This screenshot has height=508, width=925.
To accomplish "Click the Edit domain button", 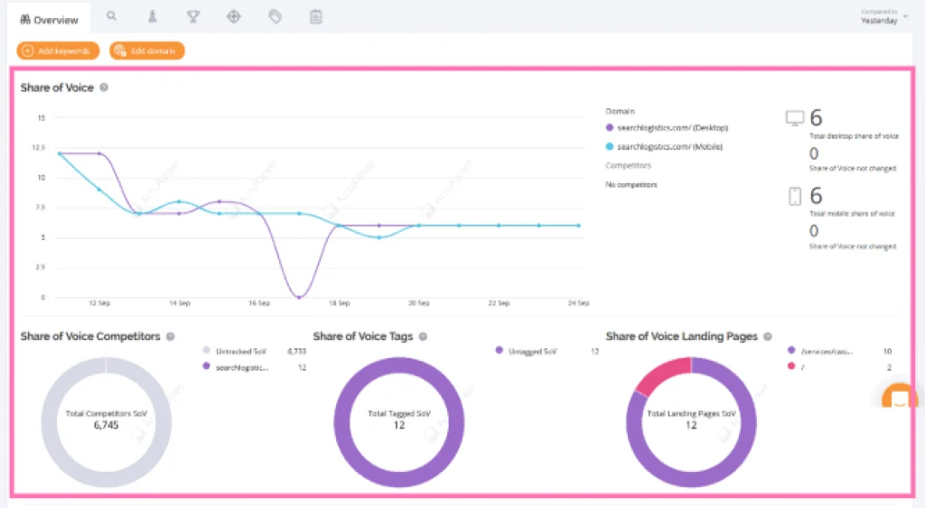I will (x=147, y=51).
